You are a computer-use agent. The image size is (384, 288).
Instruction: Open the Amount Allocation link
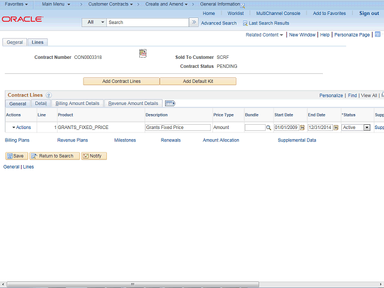pyautogui.click(x=221, y=140)
